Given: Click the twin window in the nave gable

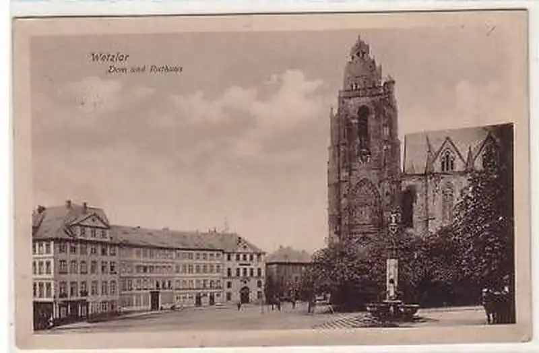Looking at the screenshot, I should coord(447,162).
